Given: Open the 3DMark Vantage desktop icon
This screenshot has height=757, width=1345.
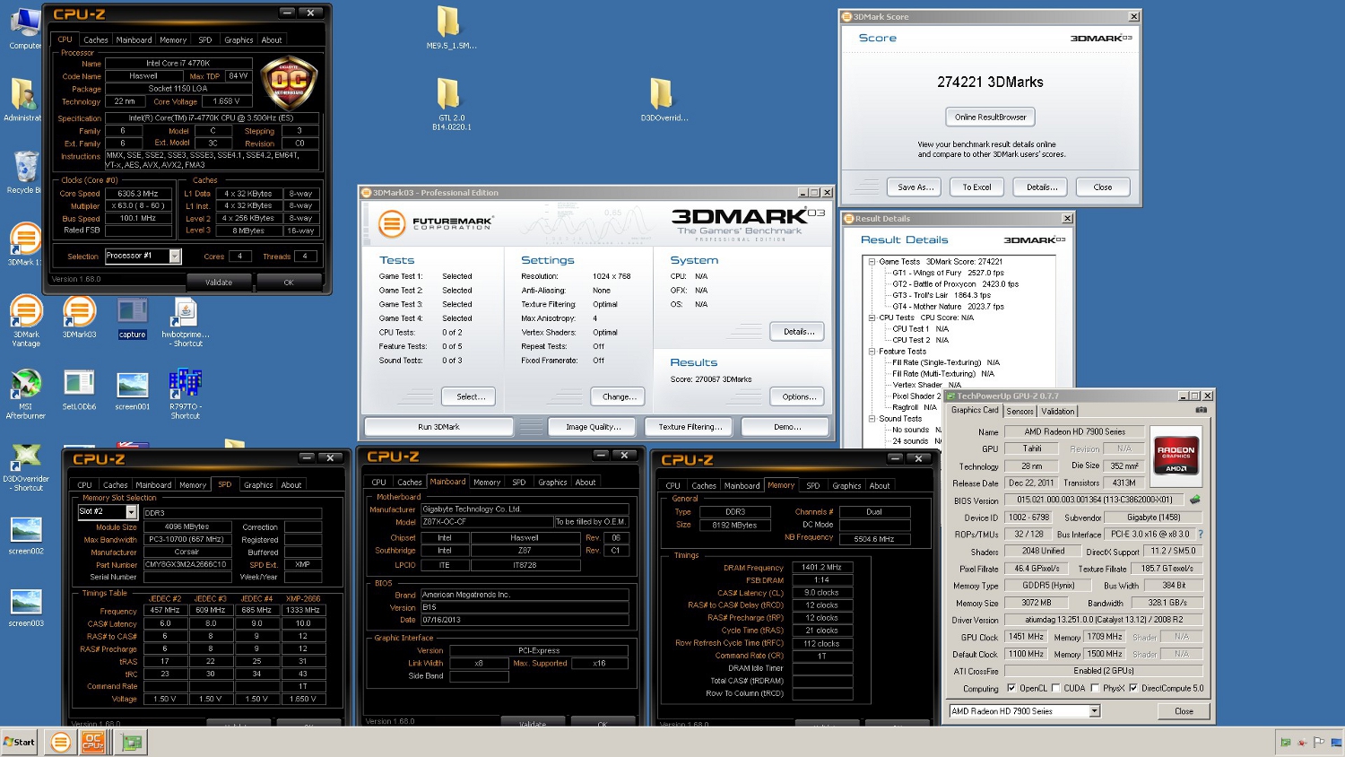Looking at the screenshot, I should click(25, 321).
